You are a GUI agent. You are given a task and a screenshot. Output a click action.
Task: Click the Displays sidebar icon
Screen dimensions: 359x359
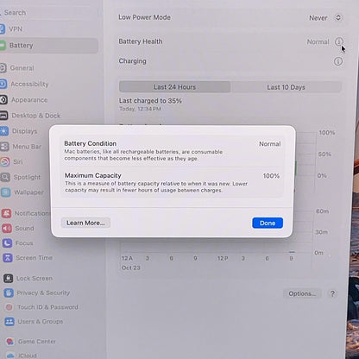tap(4, 131)
